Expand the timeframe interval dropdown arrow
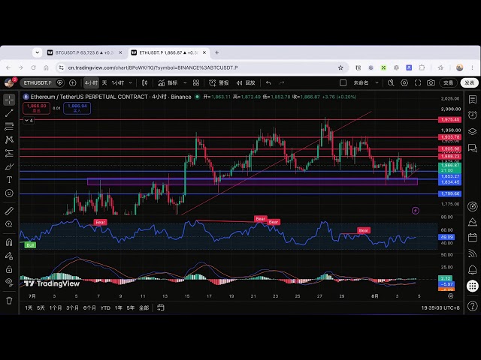 pyautogui.click(x=131, y=83)
